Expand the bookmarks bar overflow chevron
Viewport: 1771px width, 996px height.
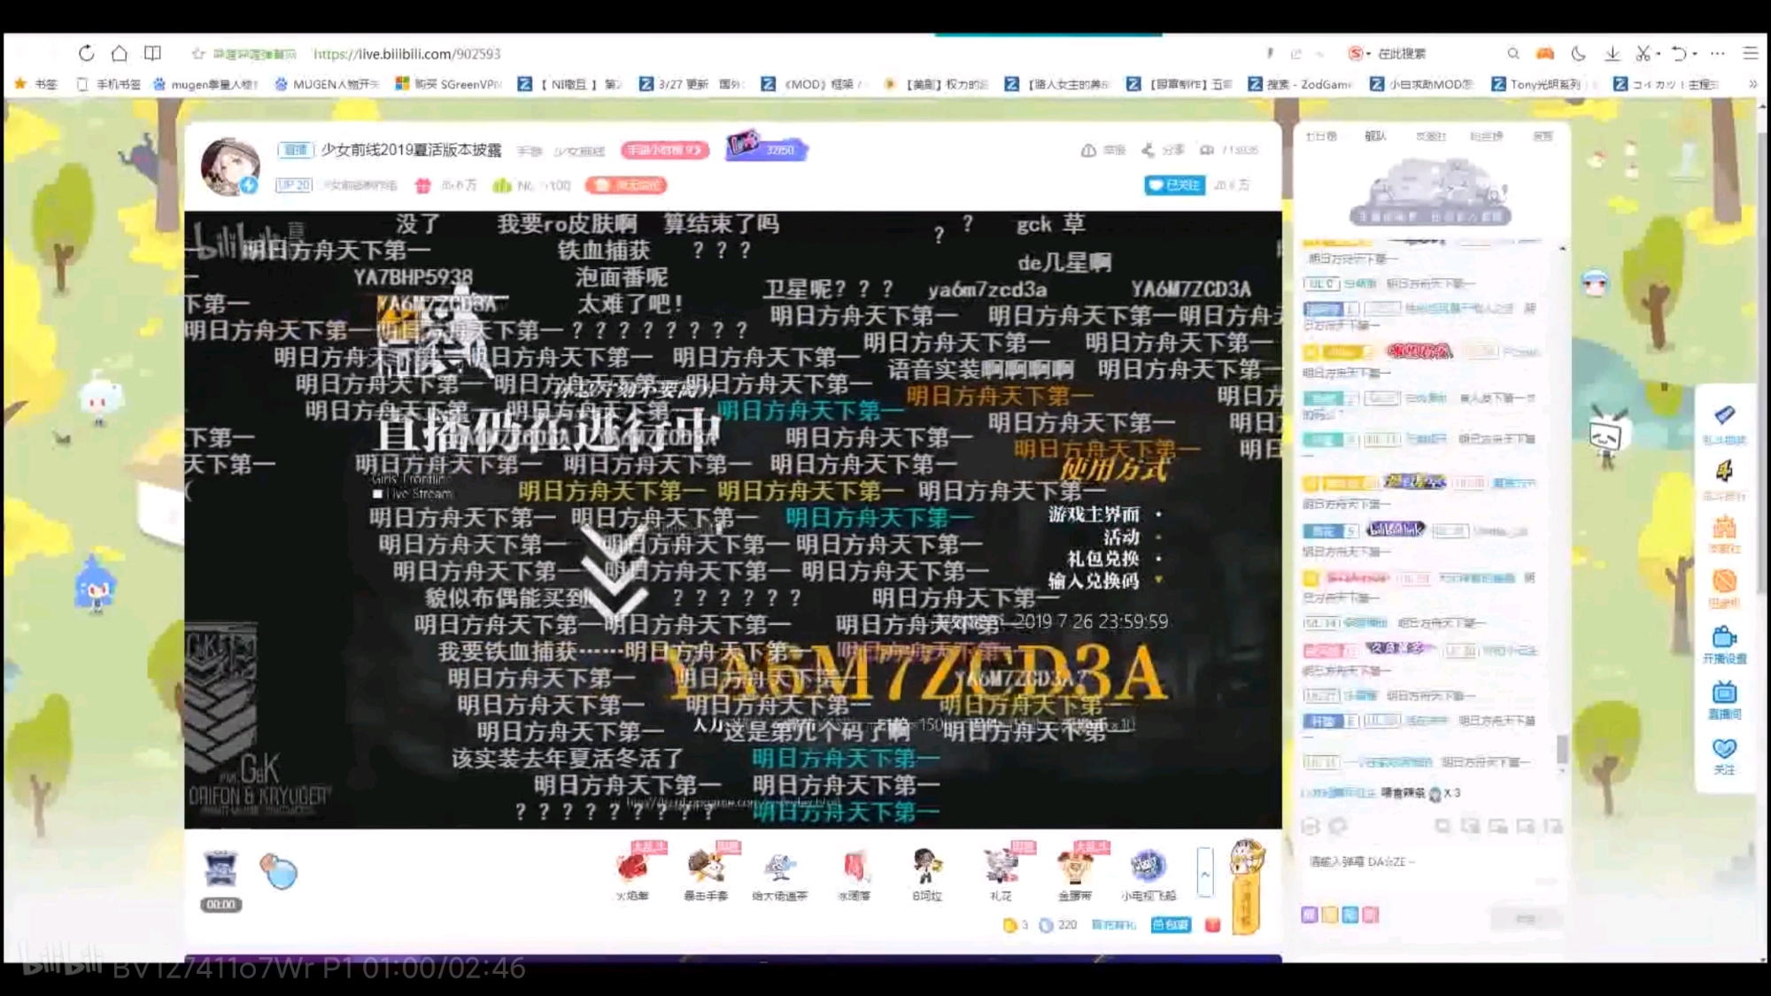coord(1752,84)
